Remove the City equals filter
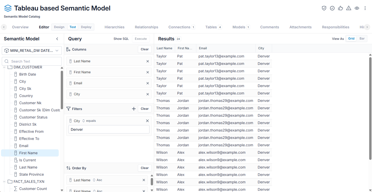The image size is (372, 192). click(x=147, y=121)
